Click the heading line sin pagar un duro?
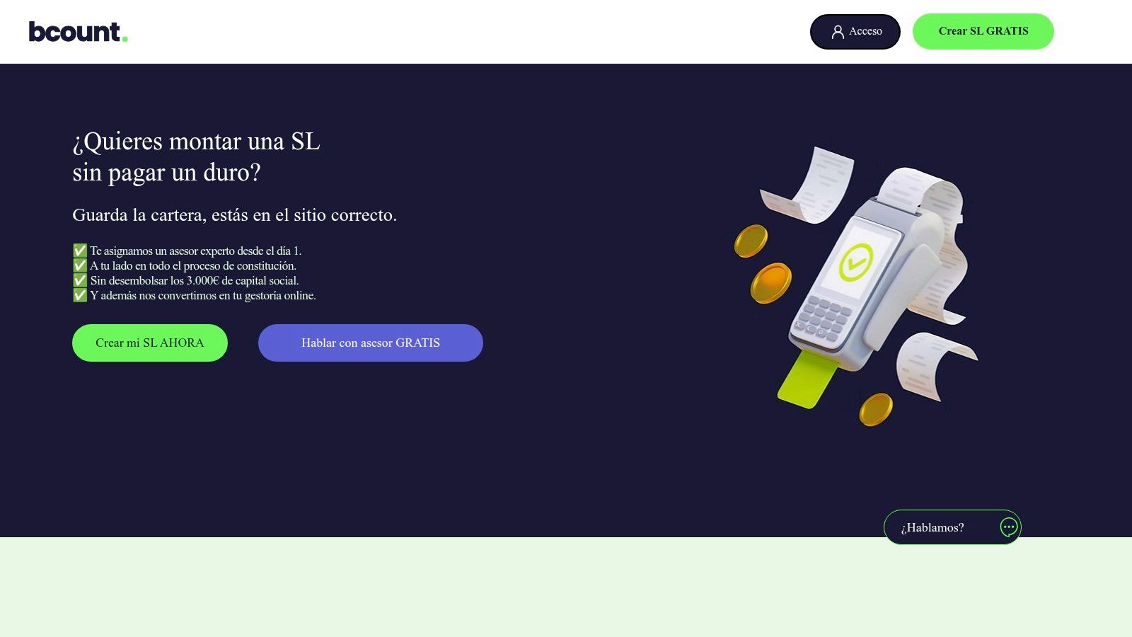 coord(166,173)
